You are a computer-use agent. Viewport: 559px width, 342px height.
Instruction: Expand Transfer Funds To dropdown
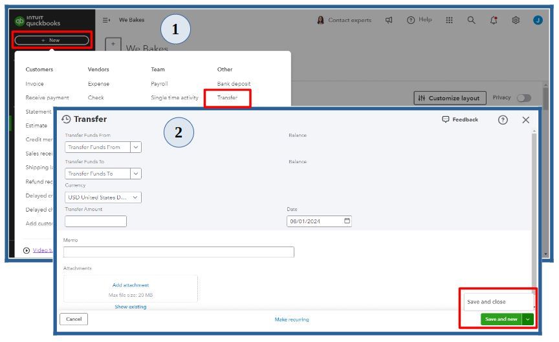pos(135,174)
